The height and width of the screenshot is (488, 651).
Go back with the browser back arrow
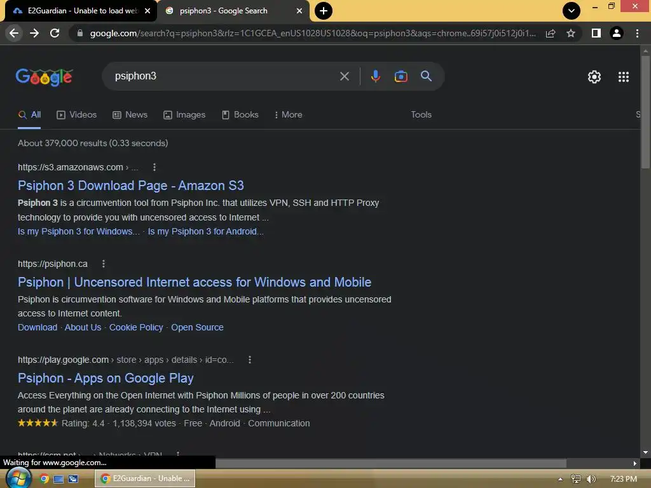point(14,33)
